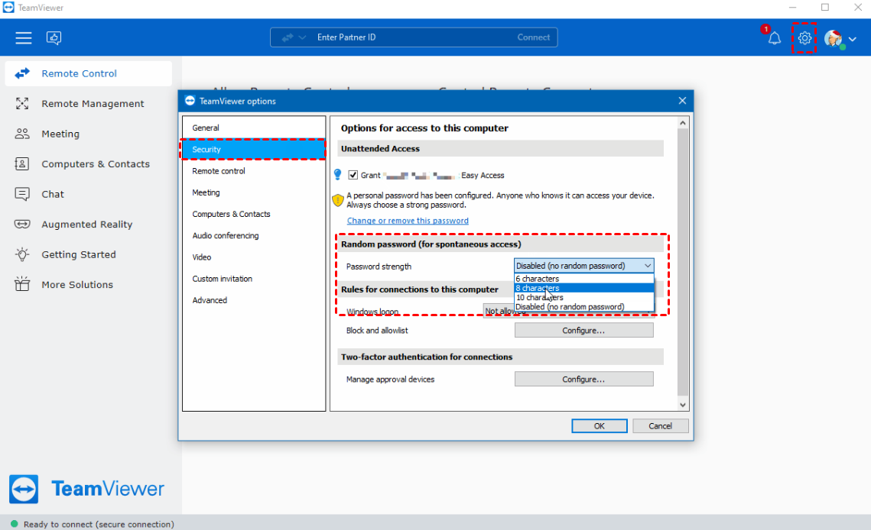
Task: Open Change or remove this password link
Action: coord(408,221)
